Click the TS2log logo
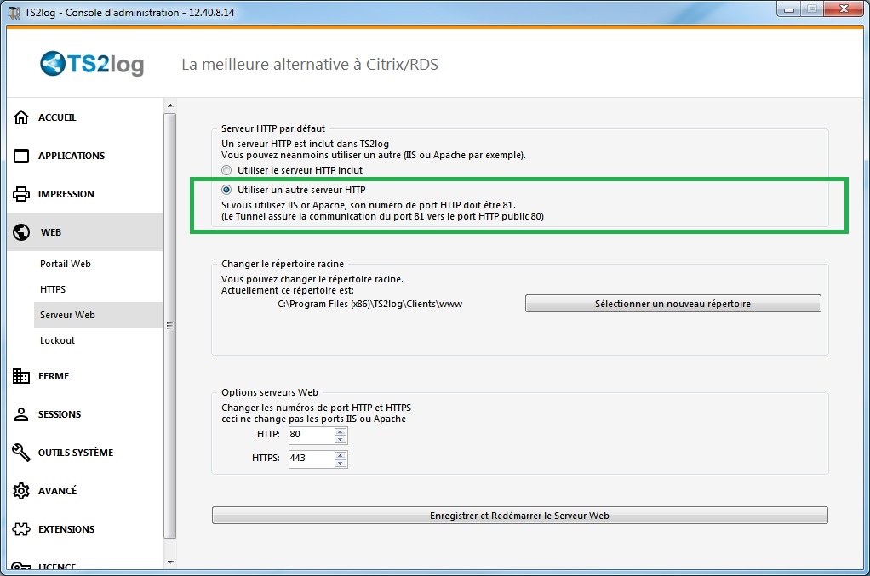Image resolution: width=870 pixels, height=576 pixels. pyautogui.click(x=92, y=64)
